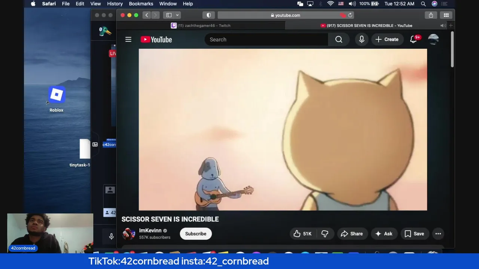Click the duck icon in background window
This screenshot has width=479, height=269.
point(105,31)
